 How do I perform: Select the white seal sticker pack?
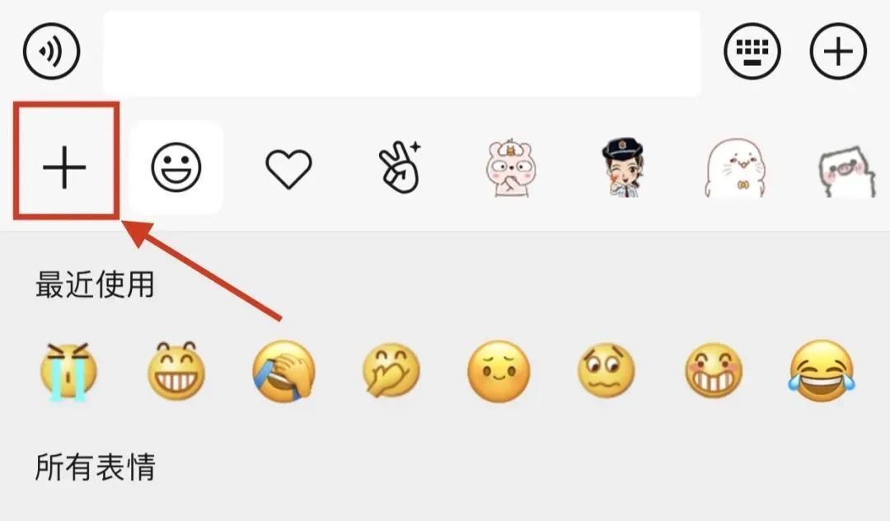pos(736,168)
